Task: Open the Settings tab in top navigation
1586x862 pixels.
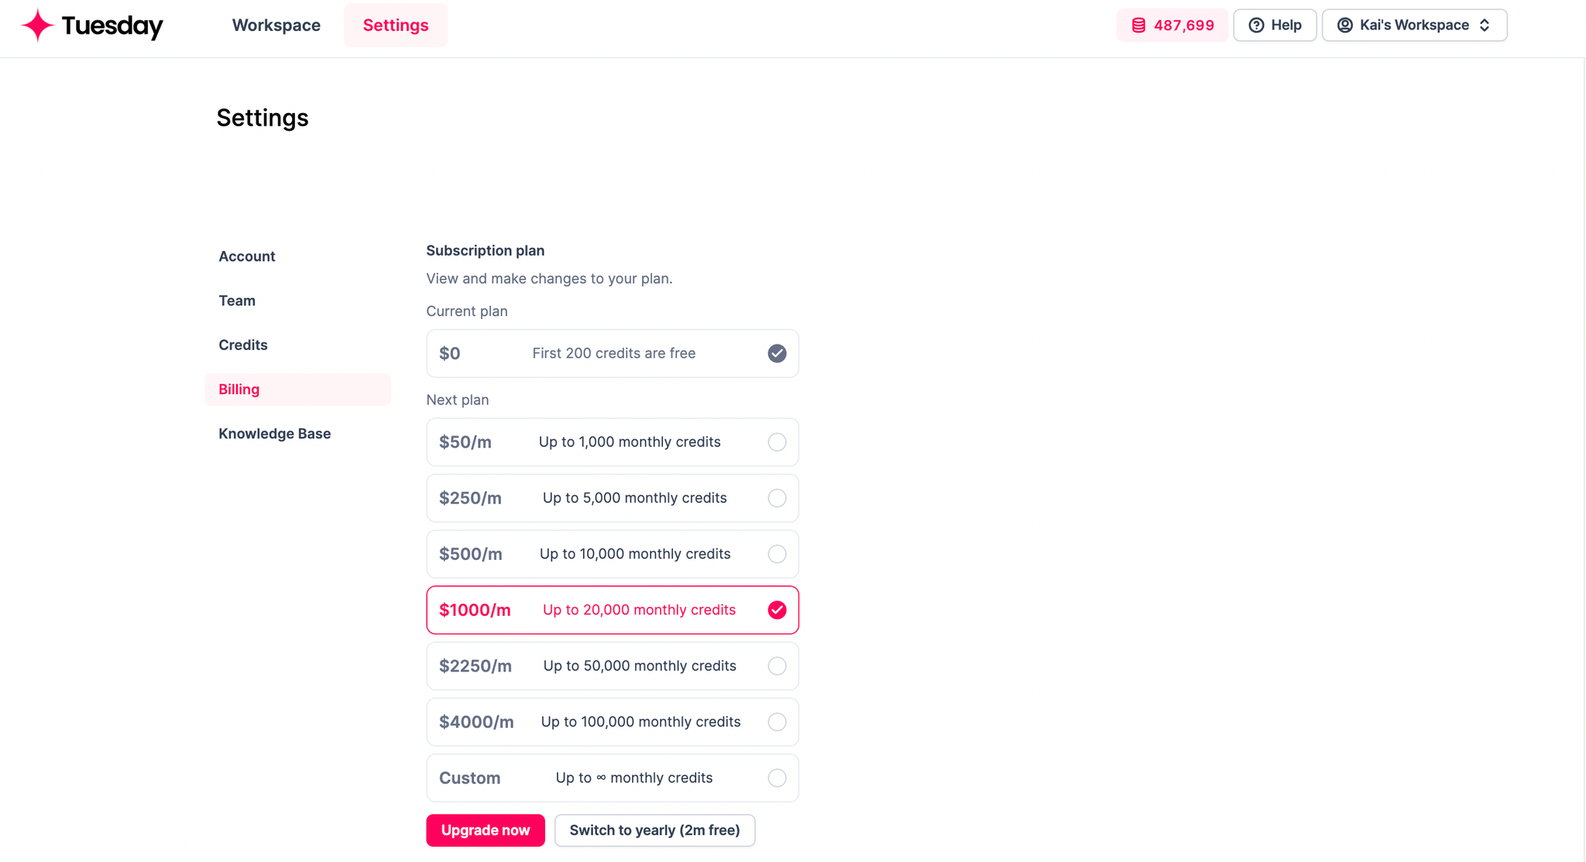Action: coord(396,25)
